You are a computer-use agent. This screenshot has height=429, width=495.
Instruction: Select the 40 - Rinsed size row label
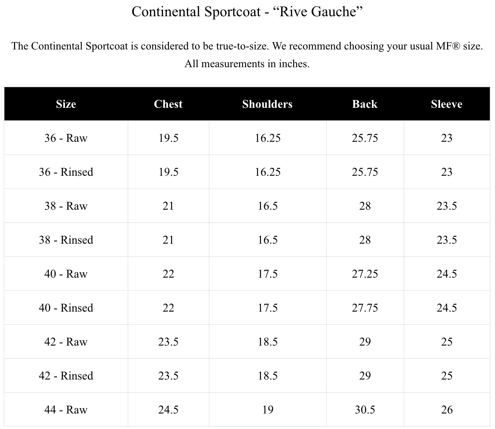click(66, 308)
